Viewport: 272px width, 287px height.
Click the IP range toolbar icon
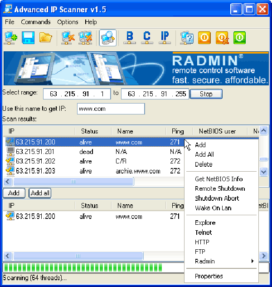[165, 38]
